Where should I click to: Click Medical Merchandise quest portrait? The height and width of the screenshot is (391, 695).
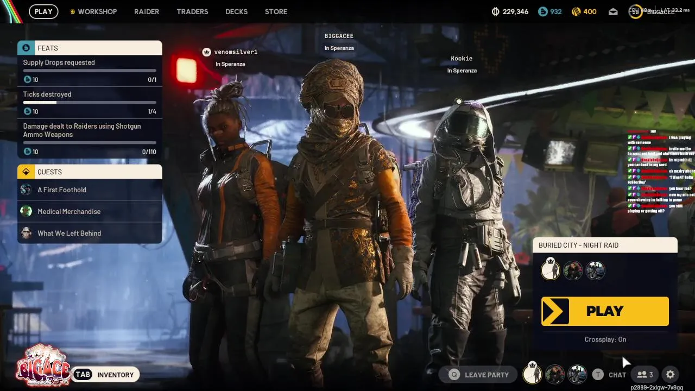tap(26, 211)
